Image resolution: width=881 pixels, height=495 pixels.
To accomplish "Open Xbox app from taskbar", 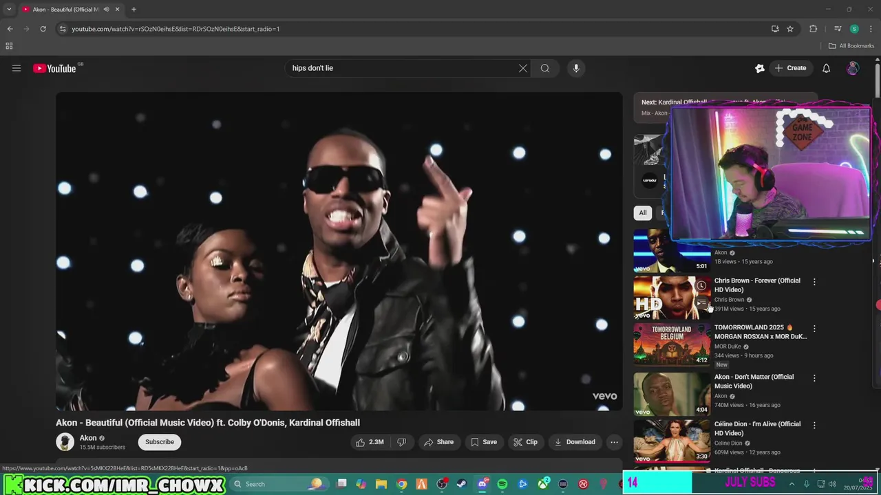I will pos(543,484).
